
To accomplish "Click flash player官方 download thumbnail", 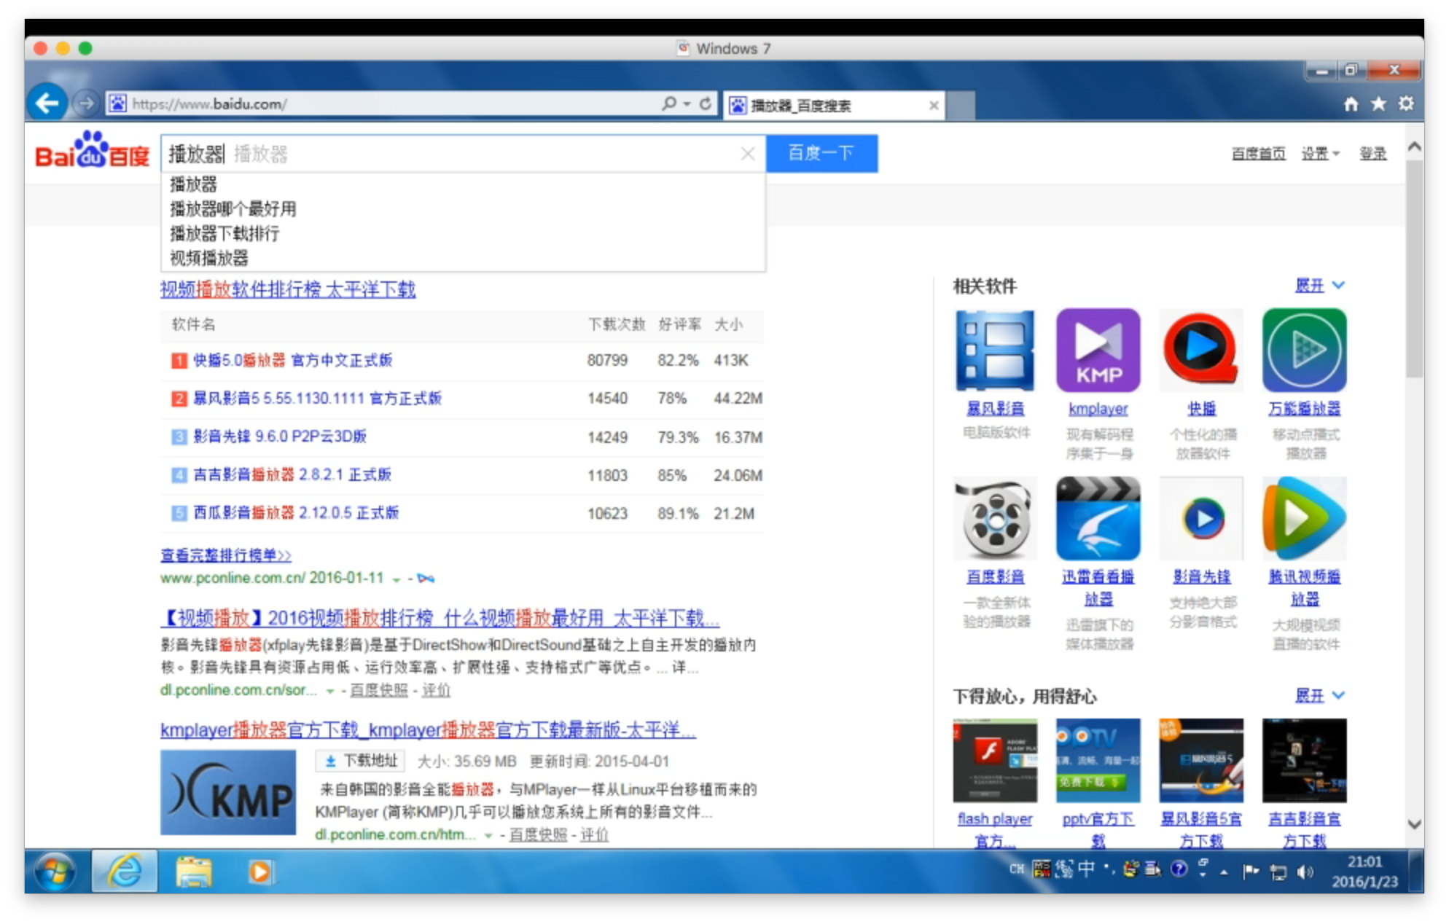I will point(995,761).
